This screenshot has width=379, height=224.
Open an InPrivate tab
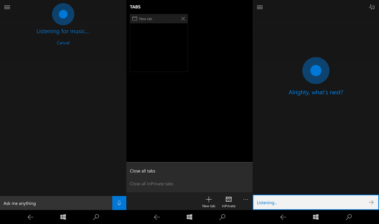(229, 202)
